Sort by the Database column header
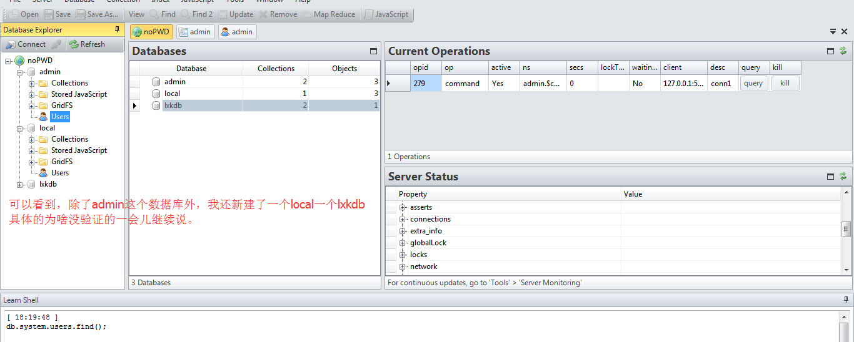 pos(191,69)
